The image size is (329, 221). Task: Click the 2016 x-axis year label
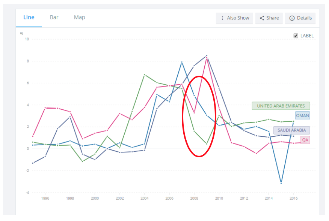(x=293, y=199)
